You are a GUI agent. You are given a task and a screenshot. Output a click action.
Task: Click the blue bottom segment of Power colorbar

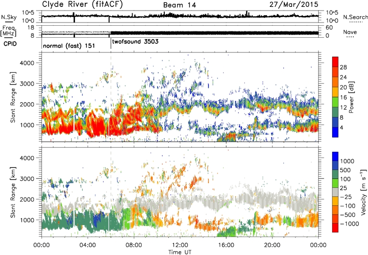click(335, 132)
